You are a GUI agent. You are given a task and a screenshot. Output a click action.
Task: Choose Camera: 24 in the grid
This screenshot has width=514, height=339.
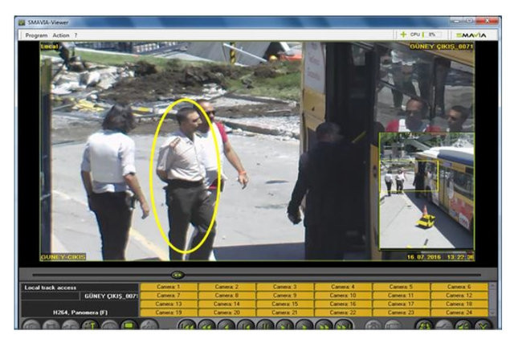(x=459, y=312)
